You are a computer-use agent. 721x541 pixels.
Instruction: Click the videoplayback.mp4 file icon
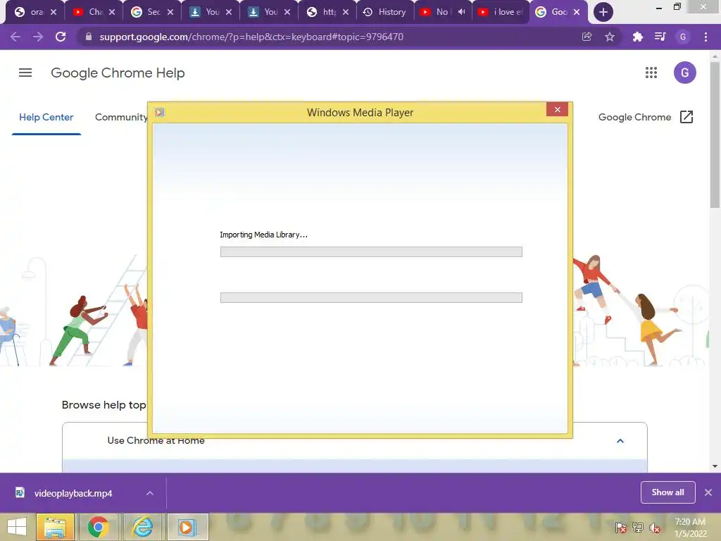click(x=20, y=492)
